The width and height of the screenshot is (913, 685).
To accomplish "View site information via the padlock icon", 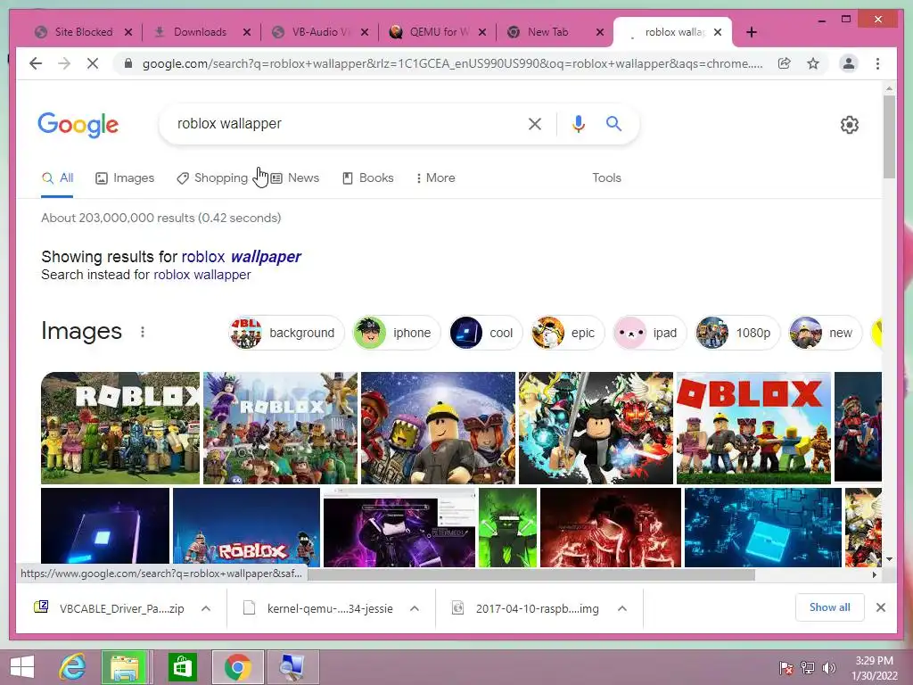I will [x=128, y=63].
